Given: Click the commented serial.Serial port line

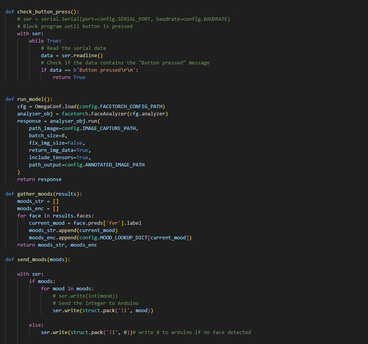Looking at the screenshot, I should (124, 19).
